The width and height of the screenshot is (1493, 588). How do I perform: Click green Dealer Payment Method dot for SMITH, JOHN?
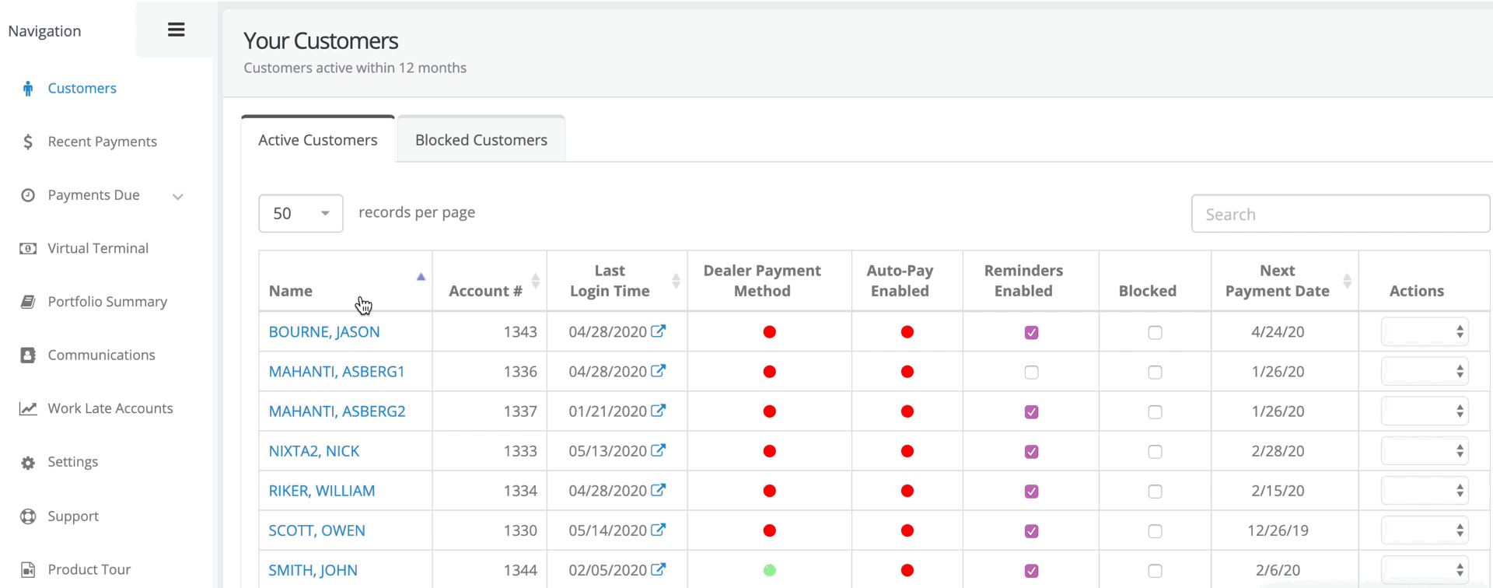[x=770, y=570]
